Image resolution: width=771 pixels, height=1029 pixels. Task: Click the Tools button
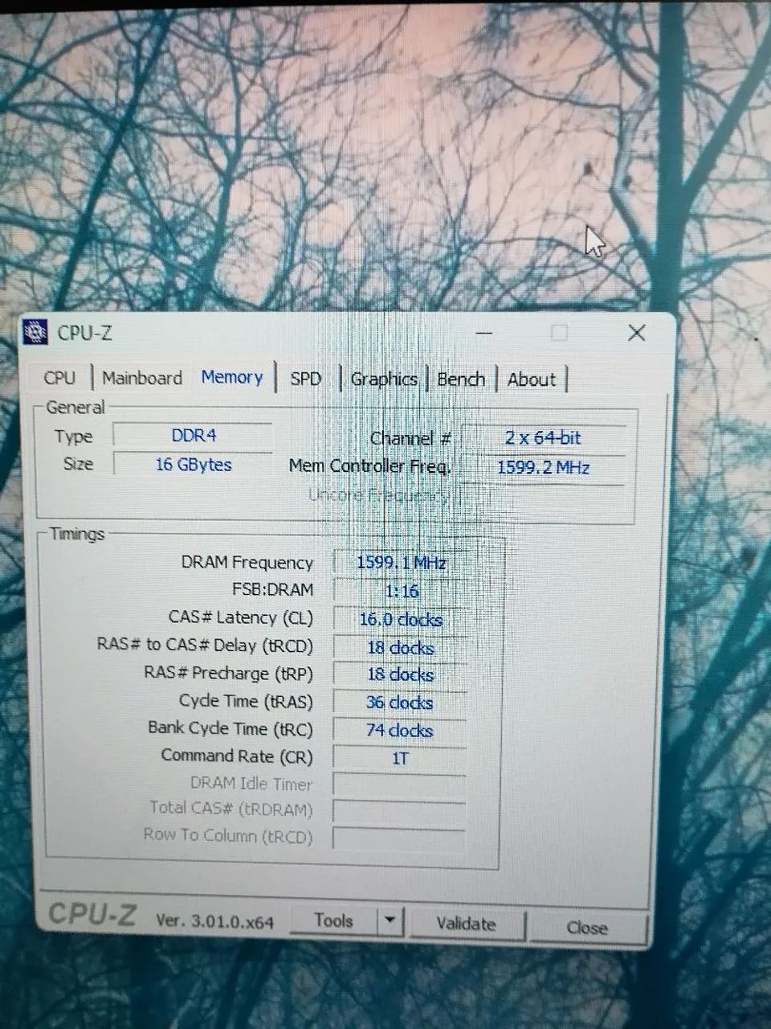(x=333, y=920)
